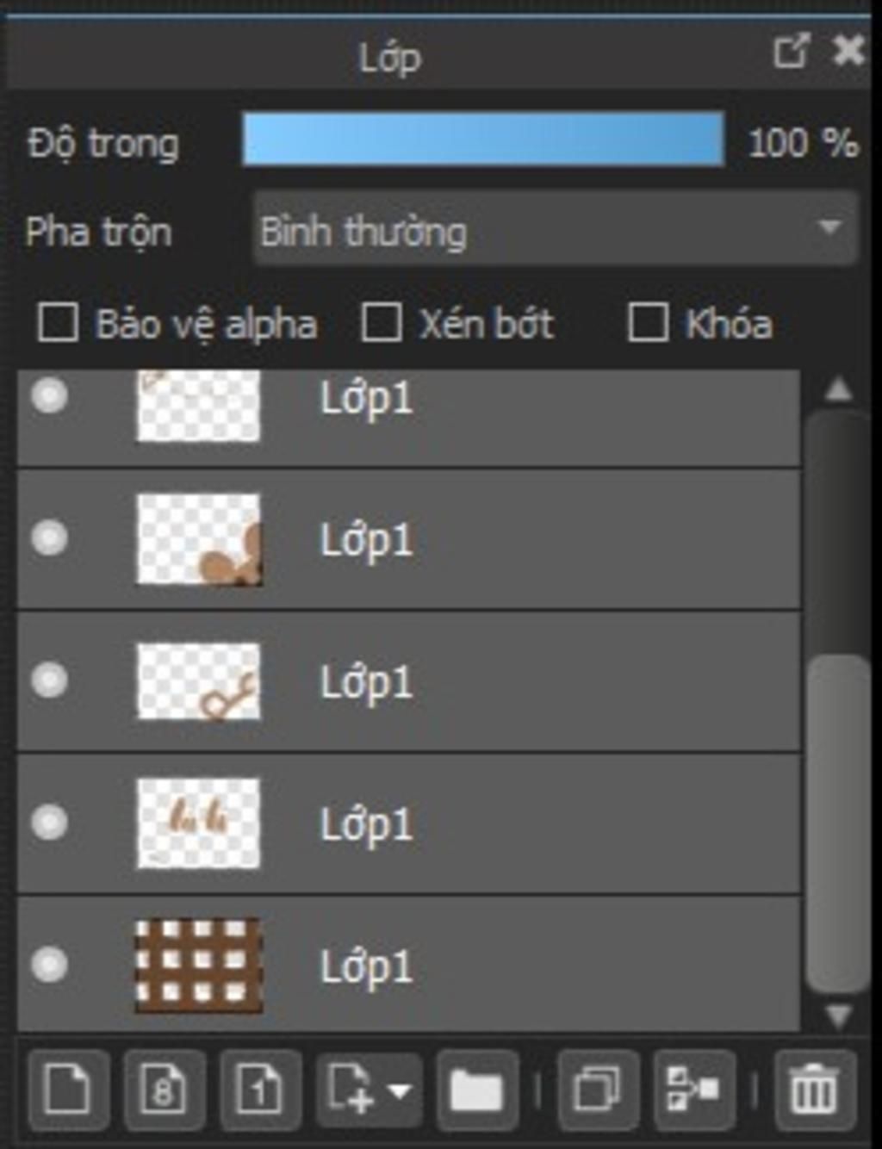Open the Pha trộn blend mode dropdown
This screenshot has height=1149, width=882.
[556, 228]
